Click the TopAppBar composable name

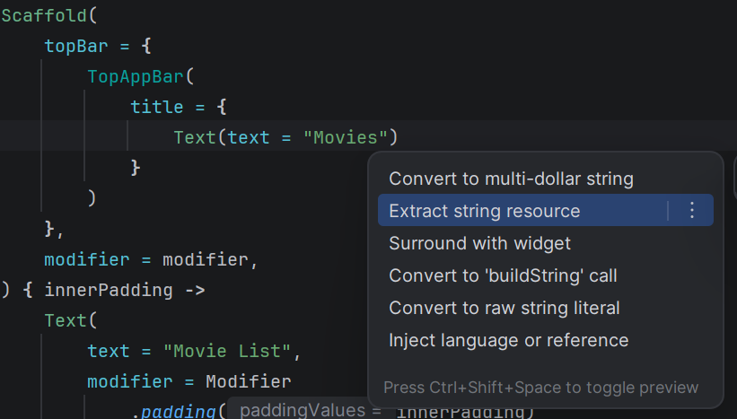coord(136,76)
